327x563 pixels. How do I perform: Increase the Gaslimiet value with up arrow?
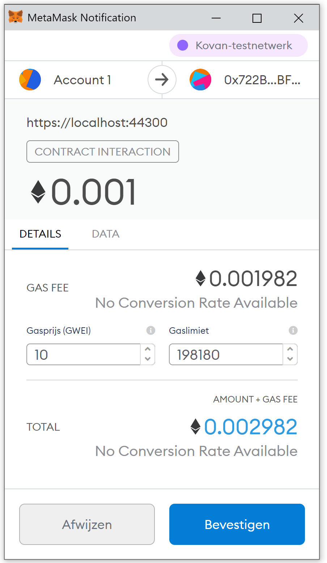290,349
